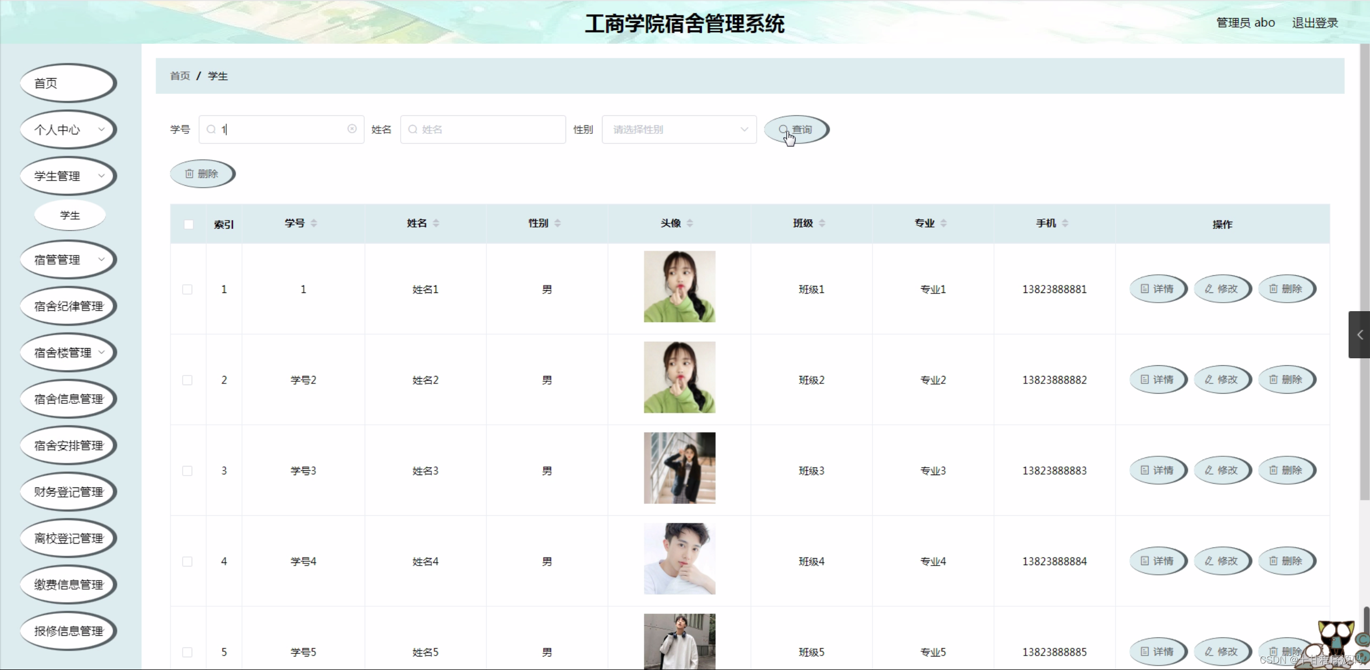Go to 财务登记管理 in the sidebar
The image size is (1370, 670).
(x=68, y=492)
